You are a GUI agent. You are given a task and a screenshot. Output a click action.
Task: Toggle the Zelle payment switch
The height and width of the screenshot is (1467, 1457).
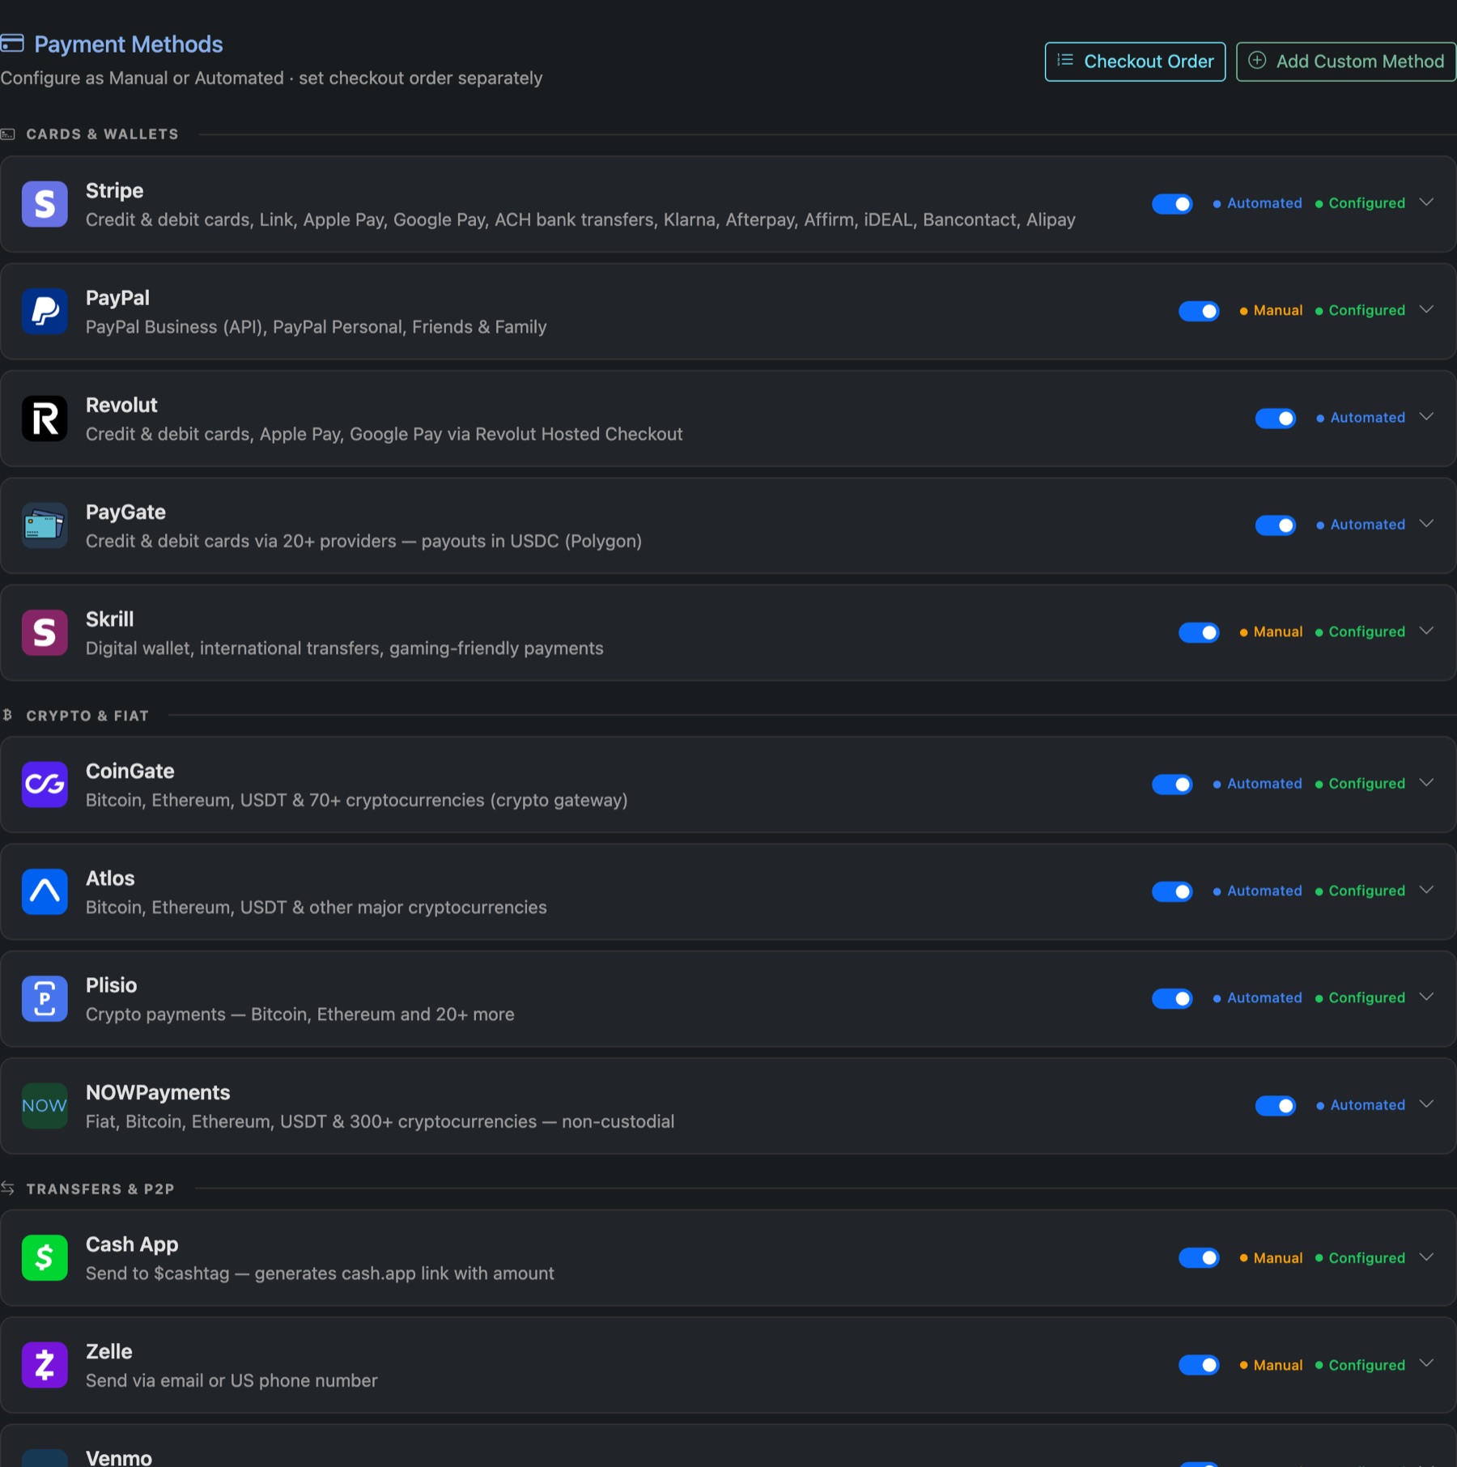point(1199,1365)
